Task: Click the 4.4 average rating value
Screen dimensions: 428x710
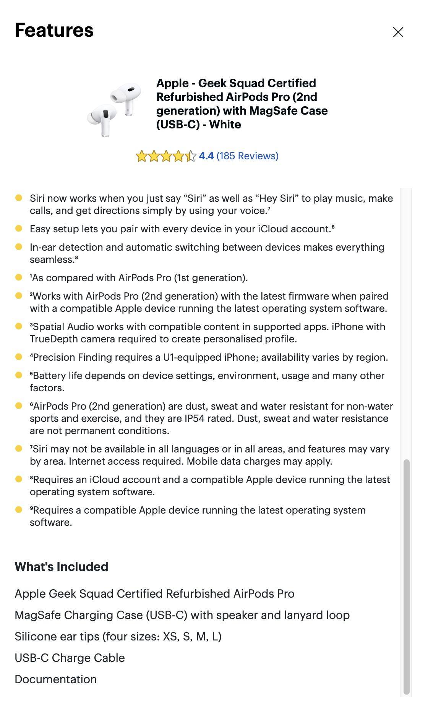Action: [206, 156]
